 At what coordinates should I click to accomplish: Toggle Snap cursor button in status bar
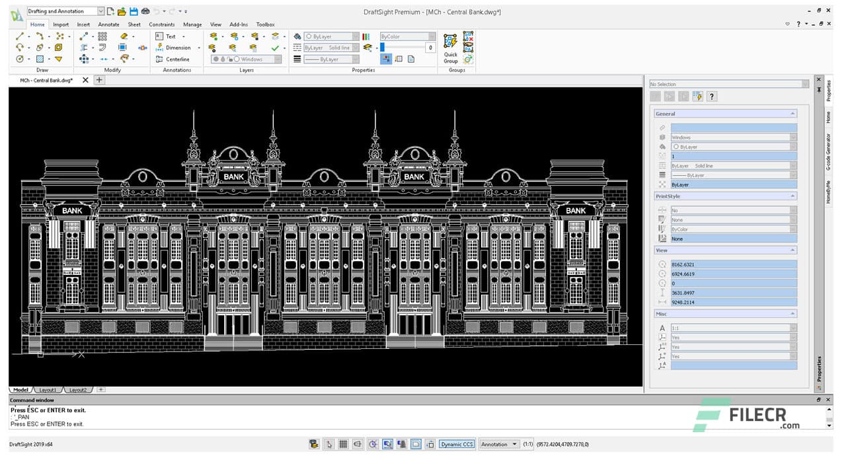pos(328,444)
